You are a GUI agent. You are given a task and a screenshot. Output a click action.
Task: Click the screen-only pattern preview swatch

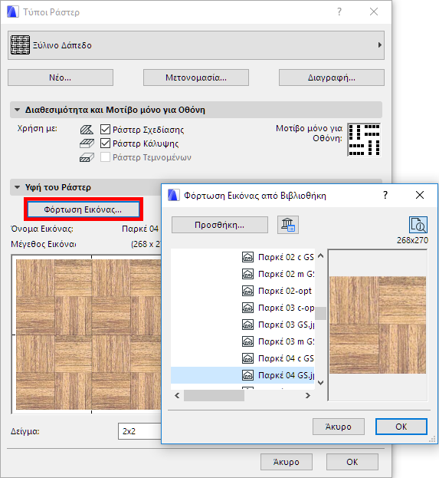click(364, 140)
